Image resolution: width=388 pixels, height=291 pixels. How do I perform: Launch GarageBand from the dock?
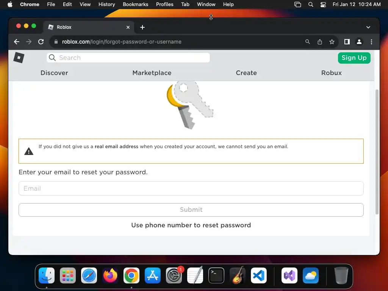(x=238, y=275)
